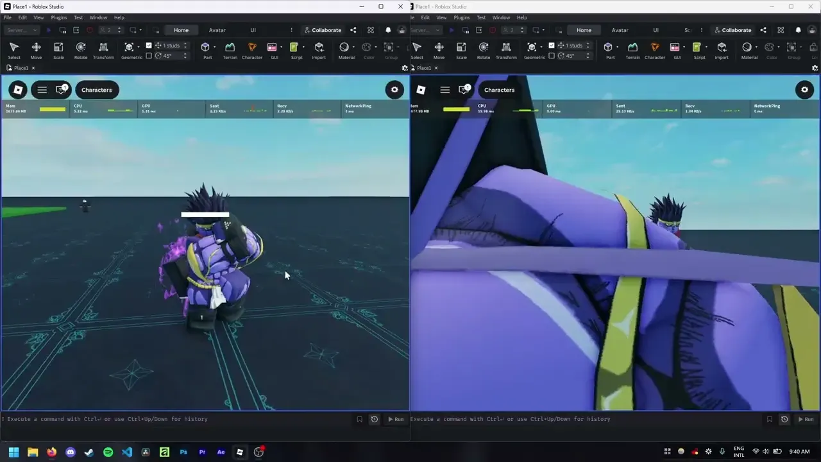This screenshot has height=462, width=821.
Task: Click the Run button in left command bar
Action: tap(395, 419)
